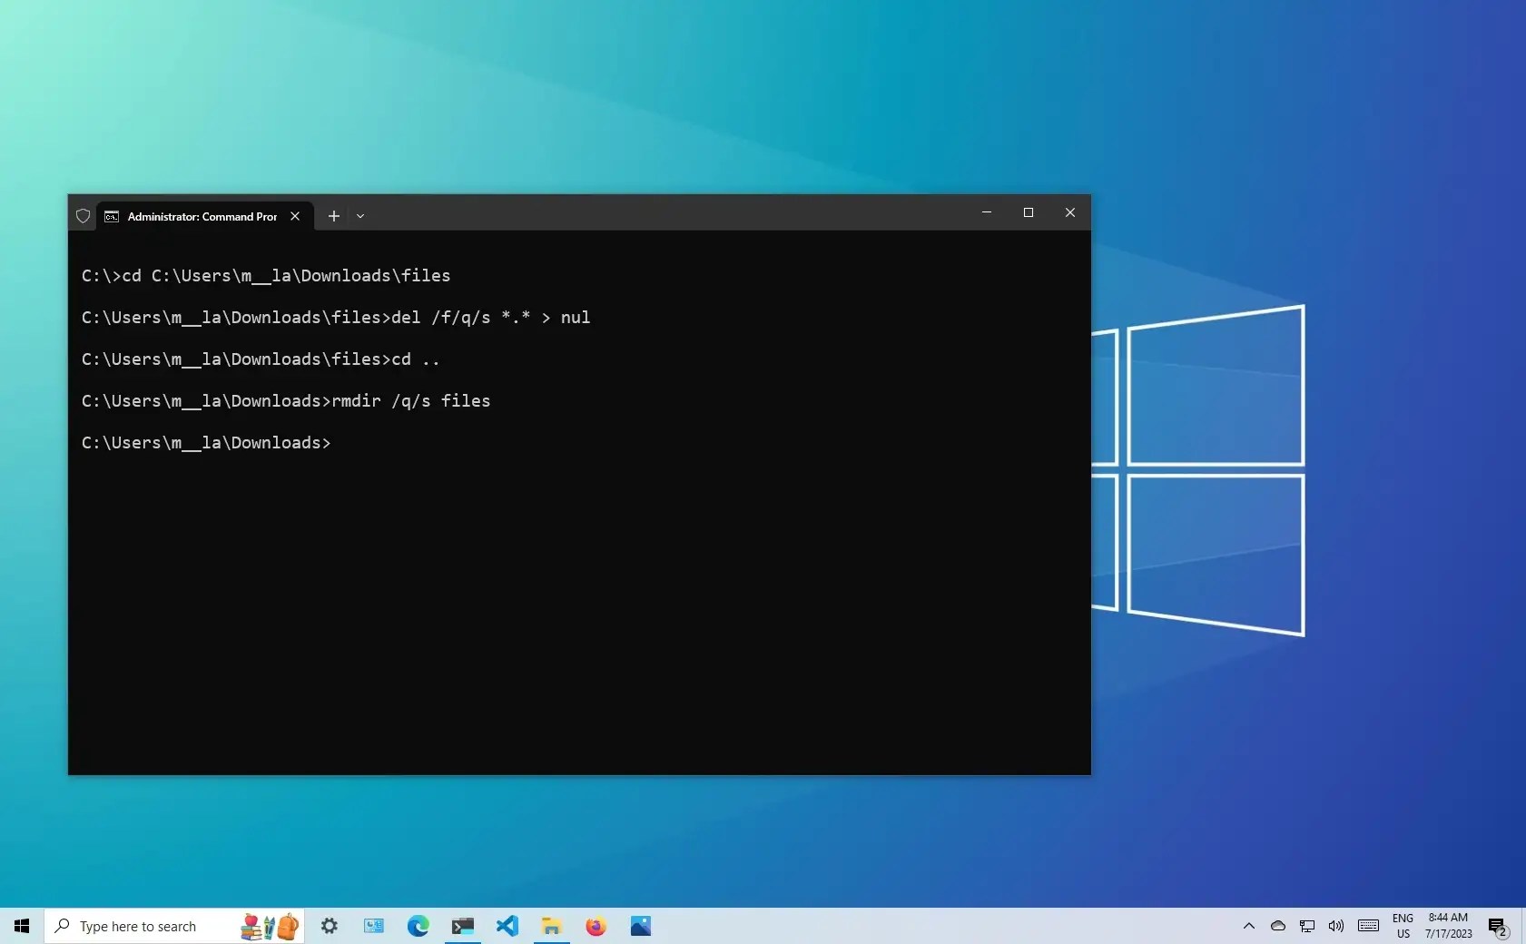Click the books and backpack search highlight icon

[270, 926]
